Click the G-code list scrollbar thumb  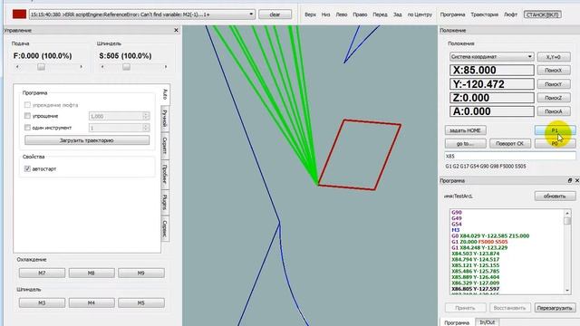(x=567, y=221)
